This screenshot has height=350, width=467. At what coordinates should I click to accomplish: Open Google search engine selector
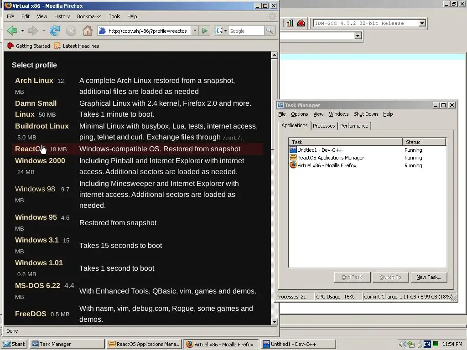[x=221, y=31]
